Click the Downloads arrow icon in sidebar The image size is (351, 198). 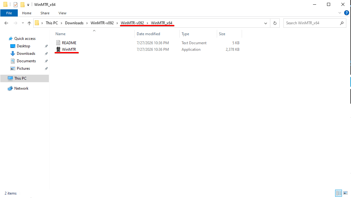[13, 54]
